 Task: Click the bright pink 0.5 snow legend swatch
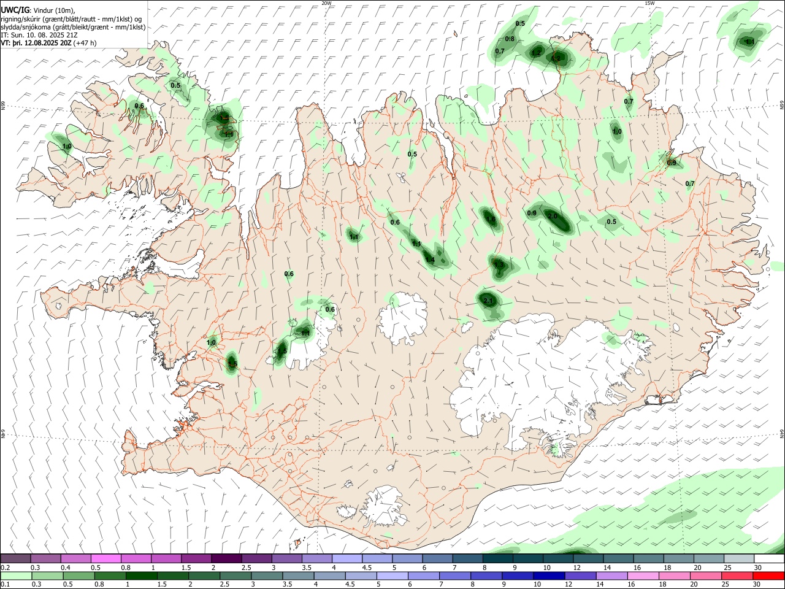click(x=105, y=558)
